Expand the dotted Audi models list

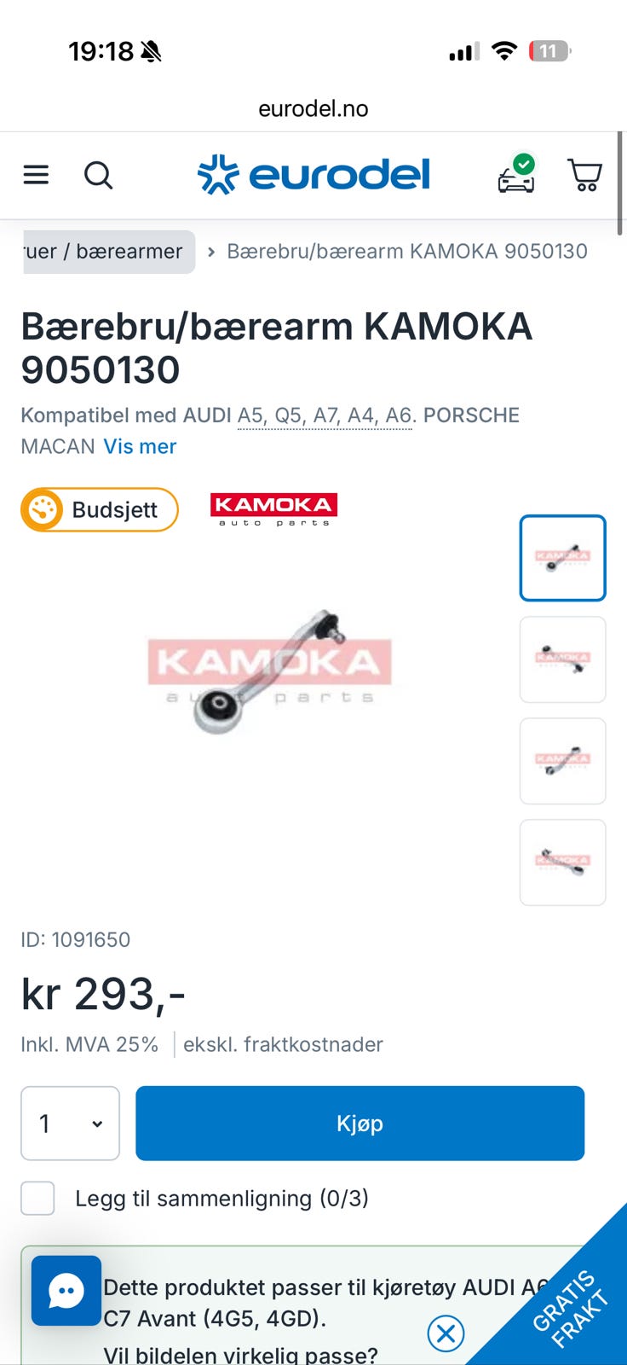coord(325,415)
